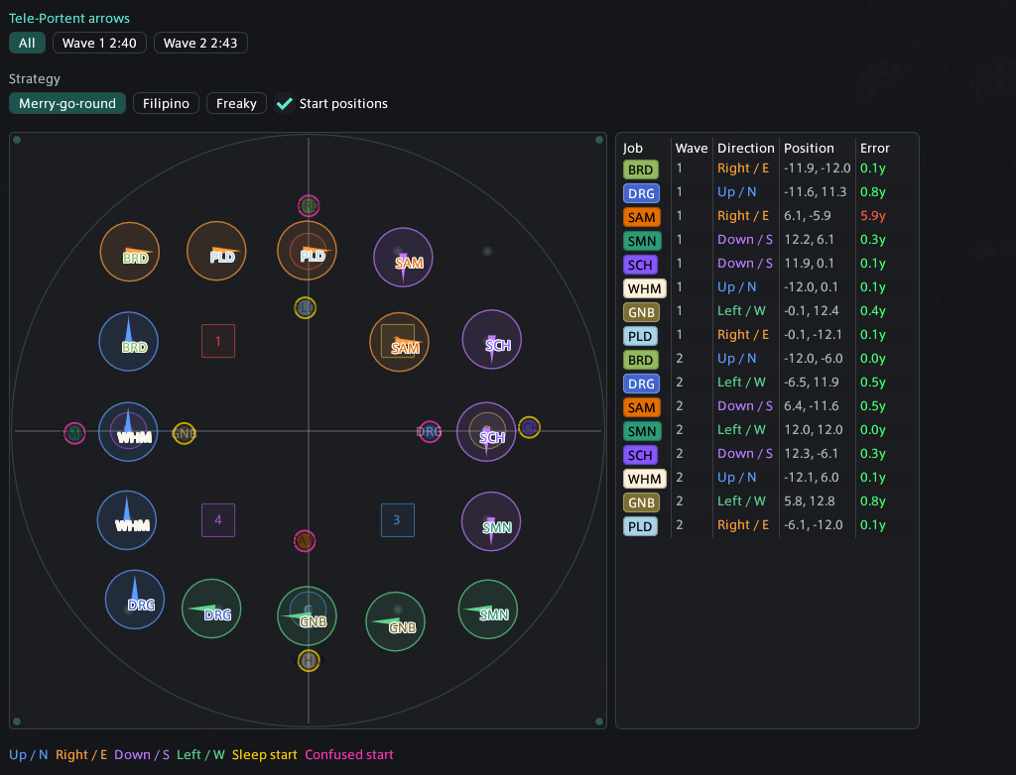Viewport: 1016px width, 775px height.
Task: Choose the Filipino strategy
Action: 166,104
